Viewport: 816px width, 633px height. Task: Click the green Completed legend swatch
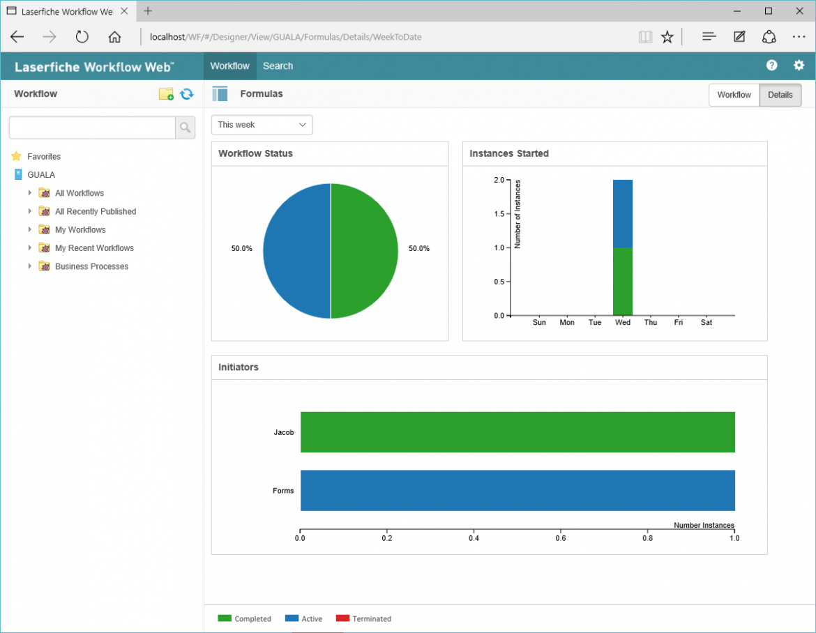[x=225, y=618]
